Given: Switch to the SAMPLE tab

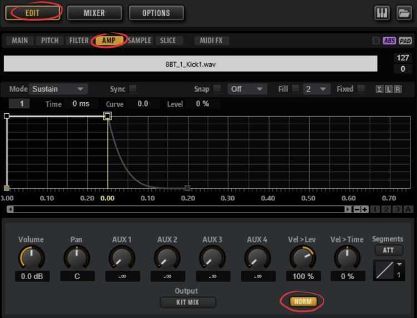Looking at the screenshot, I should [x=140, y=41].
